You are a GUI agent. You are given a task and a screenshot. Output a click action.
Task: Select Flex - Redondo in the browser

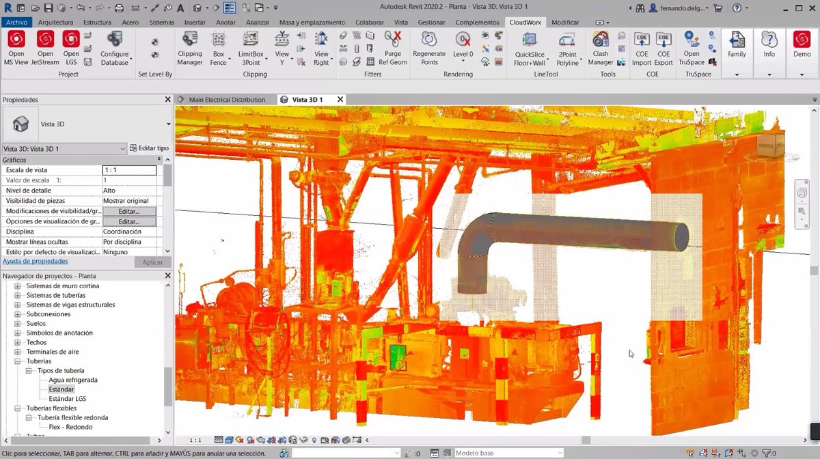coord(70,427)
